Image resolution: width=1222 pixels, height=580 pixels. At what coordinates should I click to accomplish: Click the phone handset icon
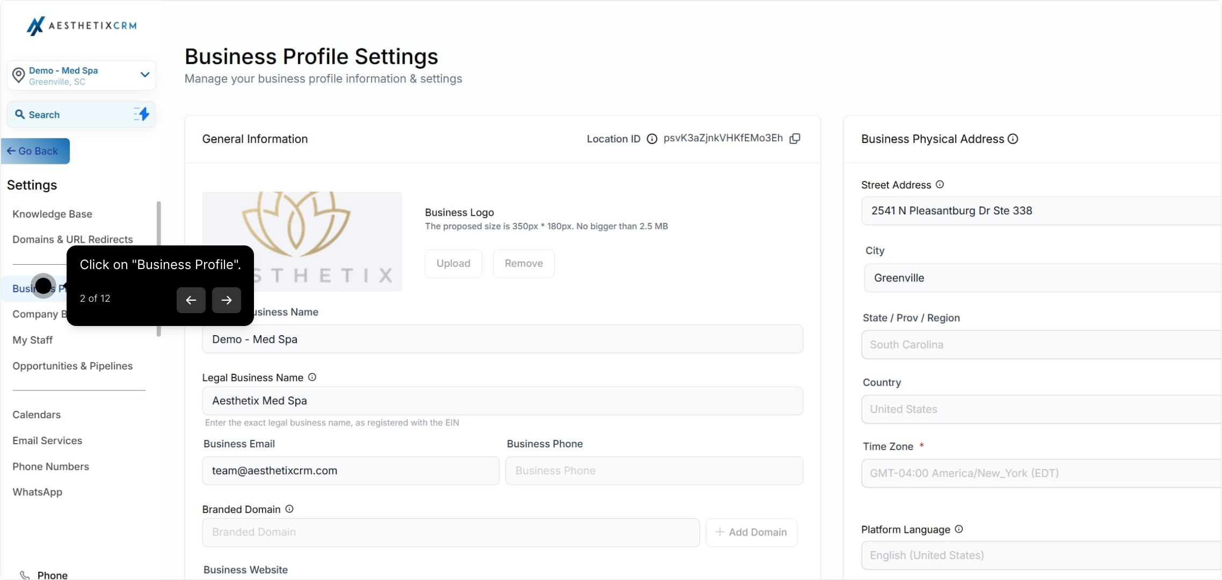(x=25, y=575)
